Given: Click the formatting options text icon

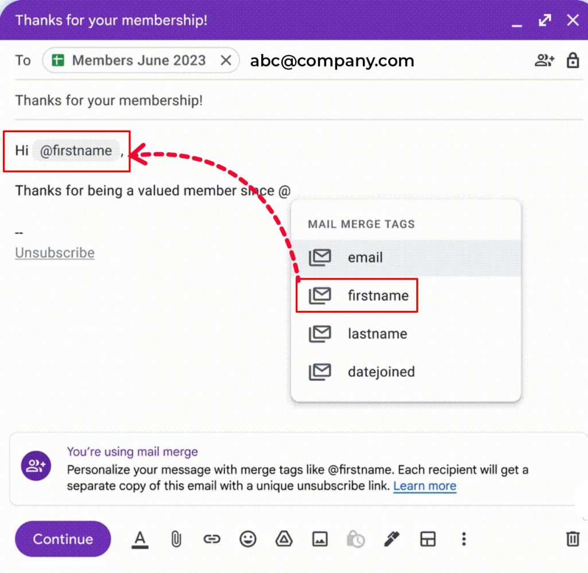Looking at the screenshot, I should (140, 539).
